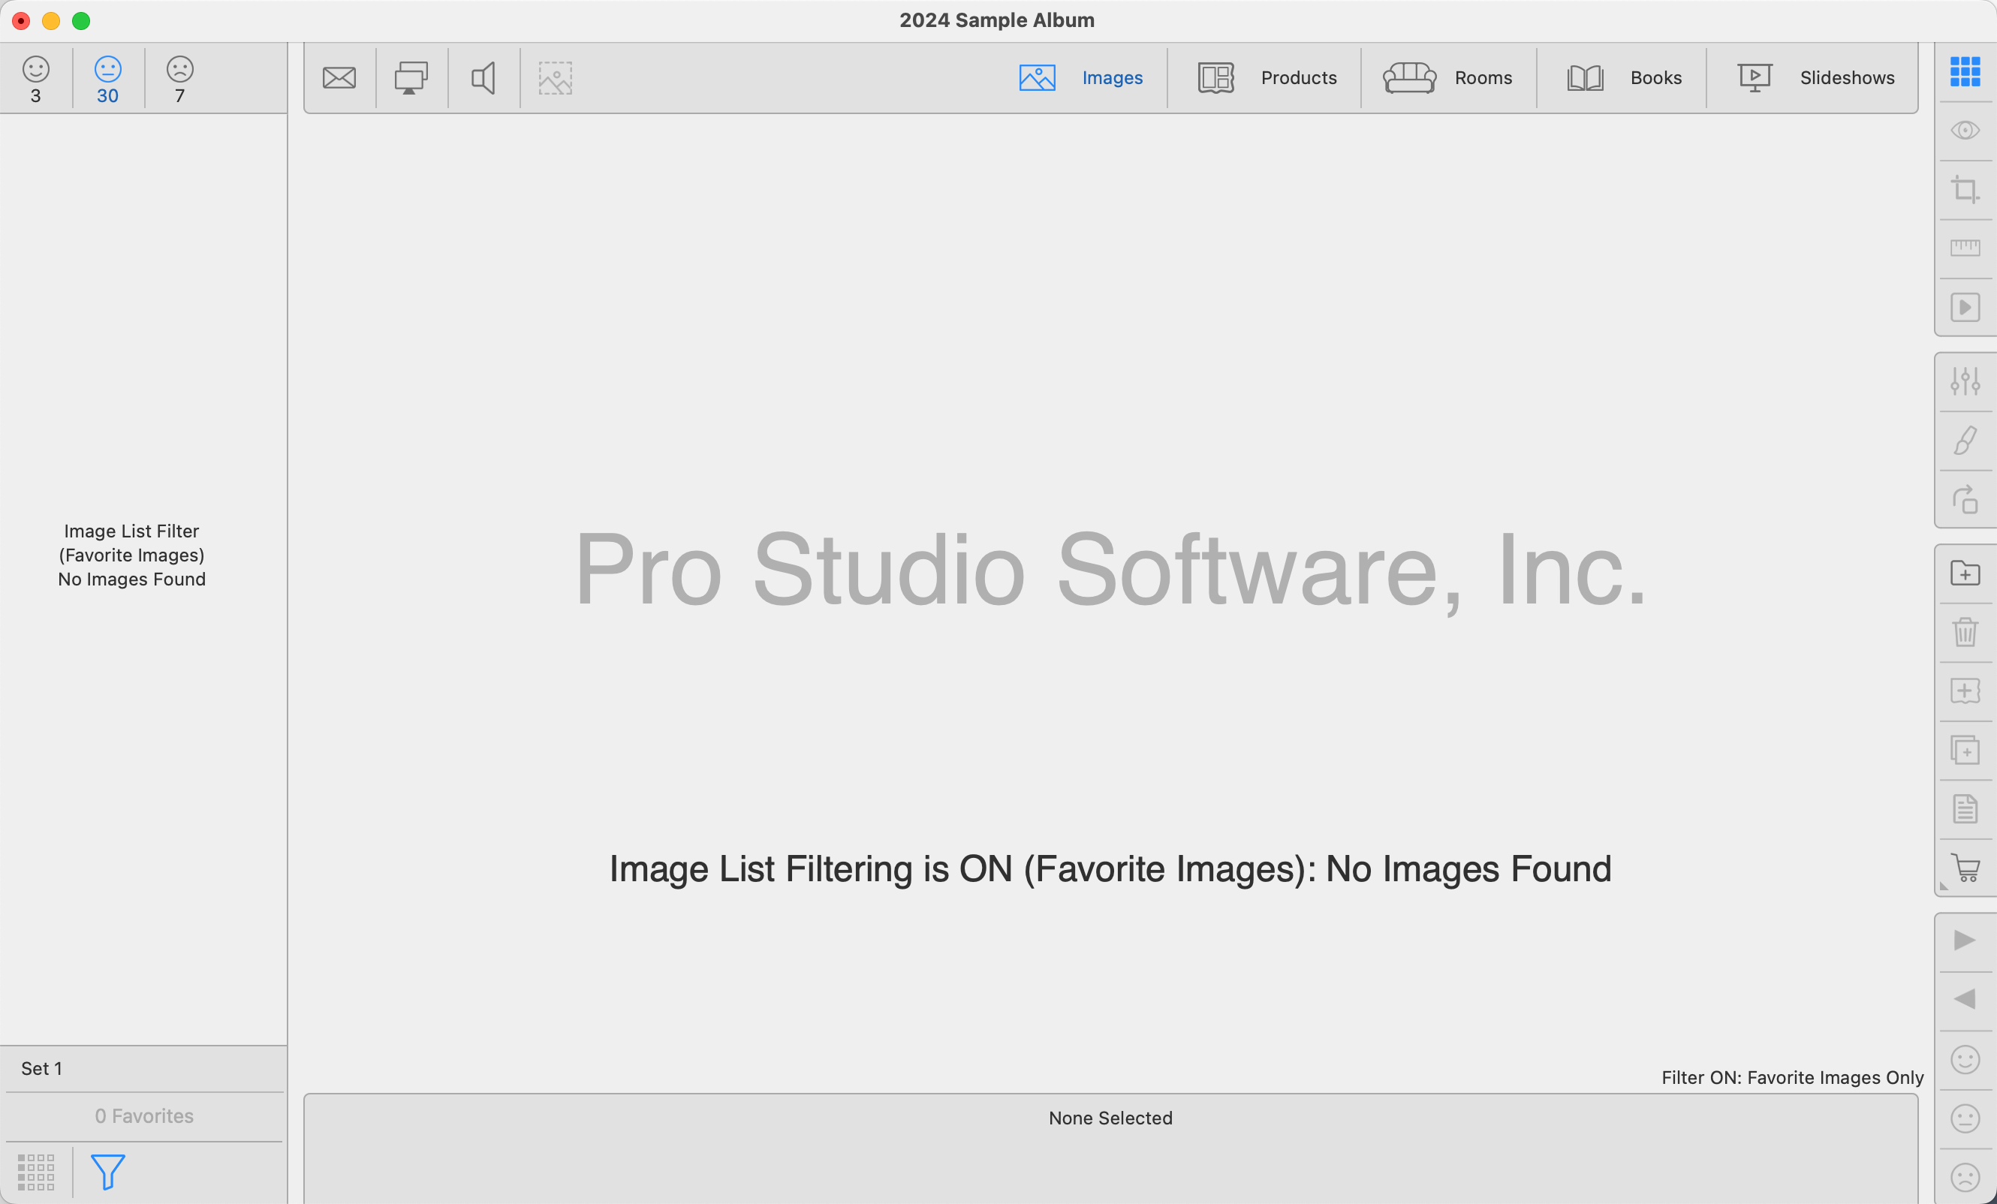Expand the Set 1 selector
Screen dimensions: 1997x1204
click(143, 1068)
